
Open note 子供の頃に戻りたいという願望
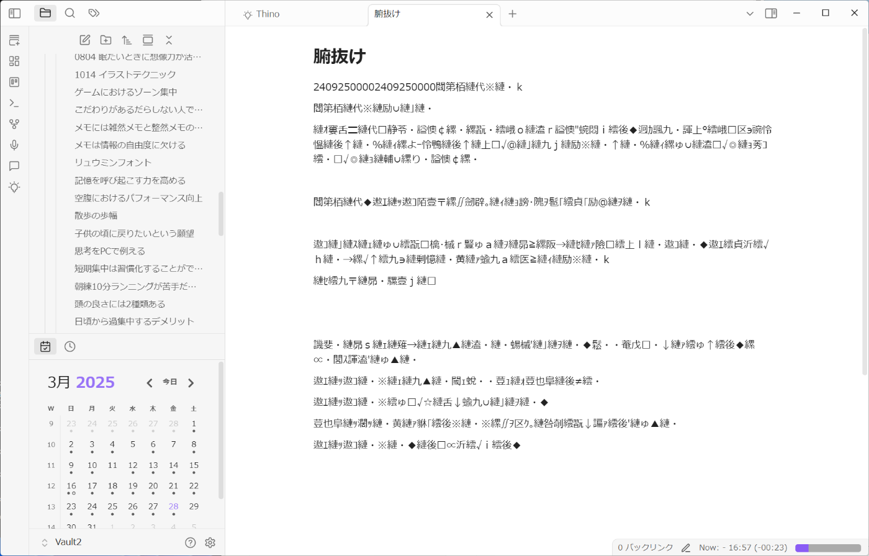click(134, 233)
